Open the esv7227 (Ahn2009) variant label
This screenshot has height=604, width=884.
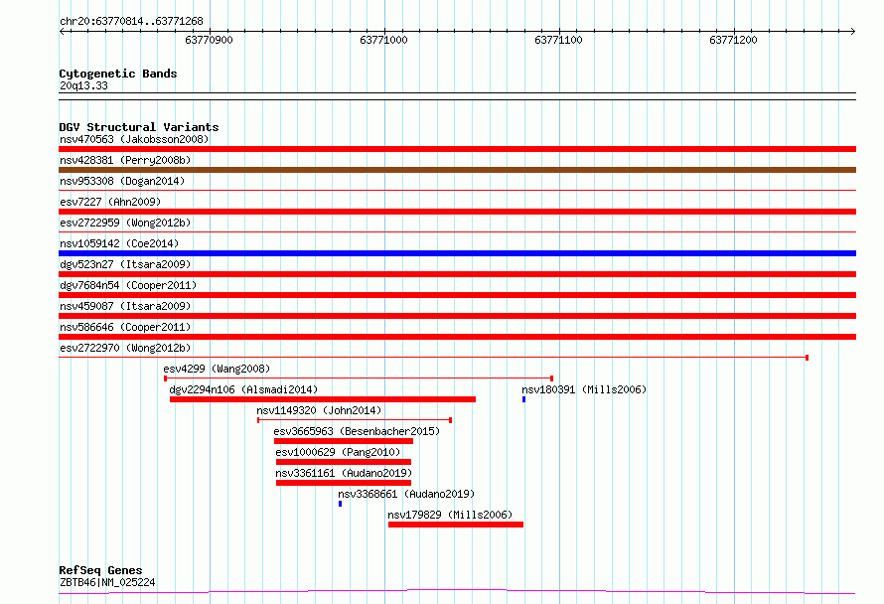point(110,202)
